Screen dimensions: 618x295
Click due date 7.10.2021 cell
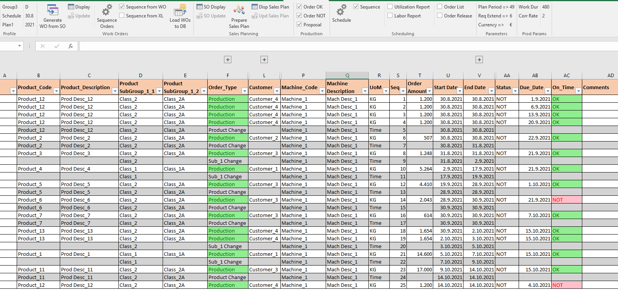point(535,215)
